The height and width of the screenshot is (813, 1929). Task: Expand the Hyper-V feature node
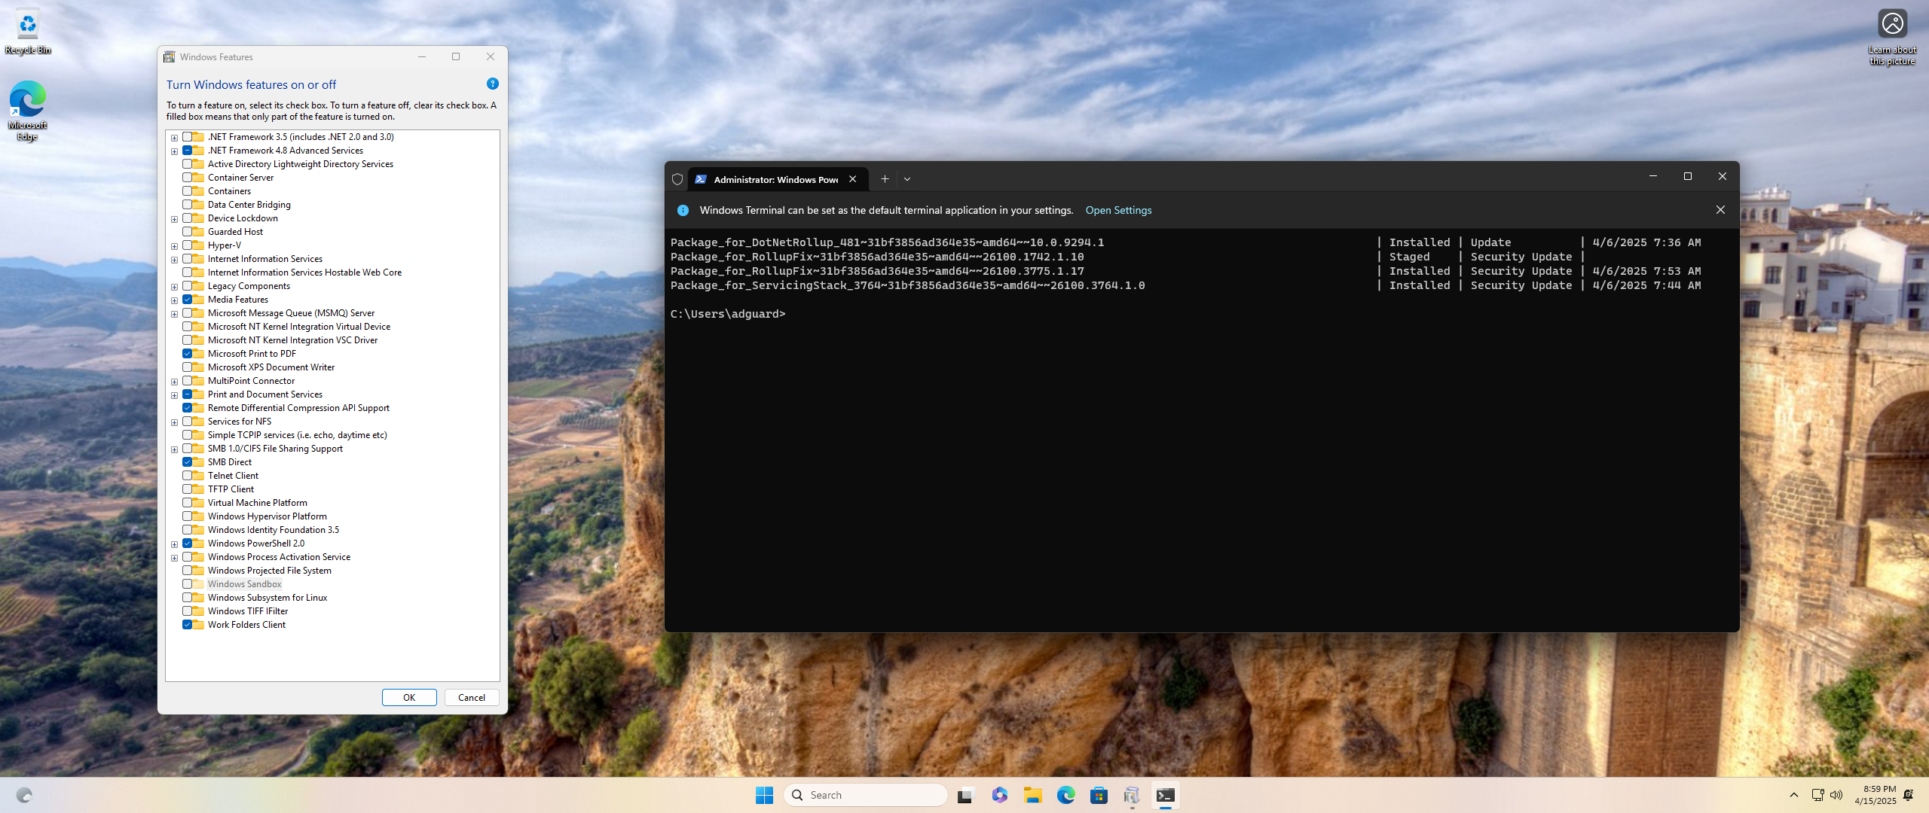[x=174, y=245]
